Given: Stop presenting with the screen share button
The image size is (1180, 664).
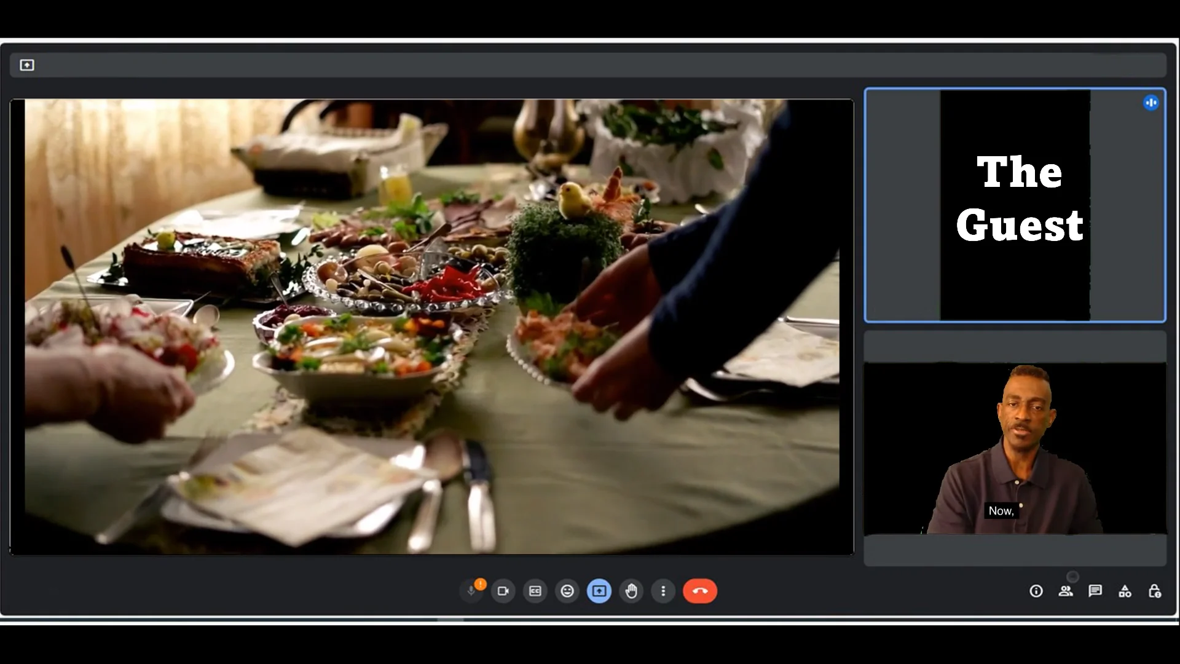Looking at the screenshot, I should 599,591.
